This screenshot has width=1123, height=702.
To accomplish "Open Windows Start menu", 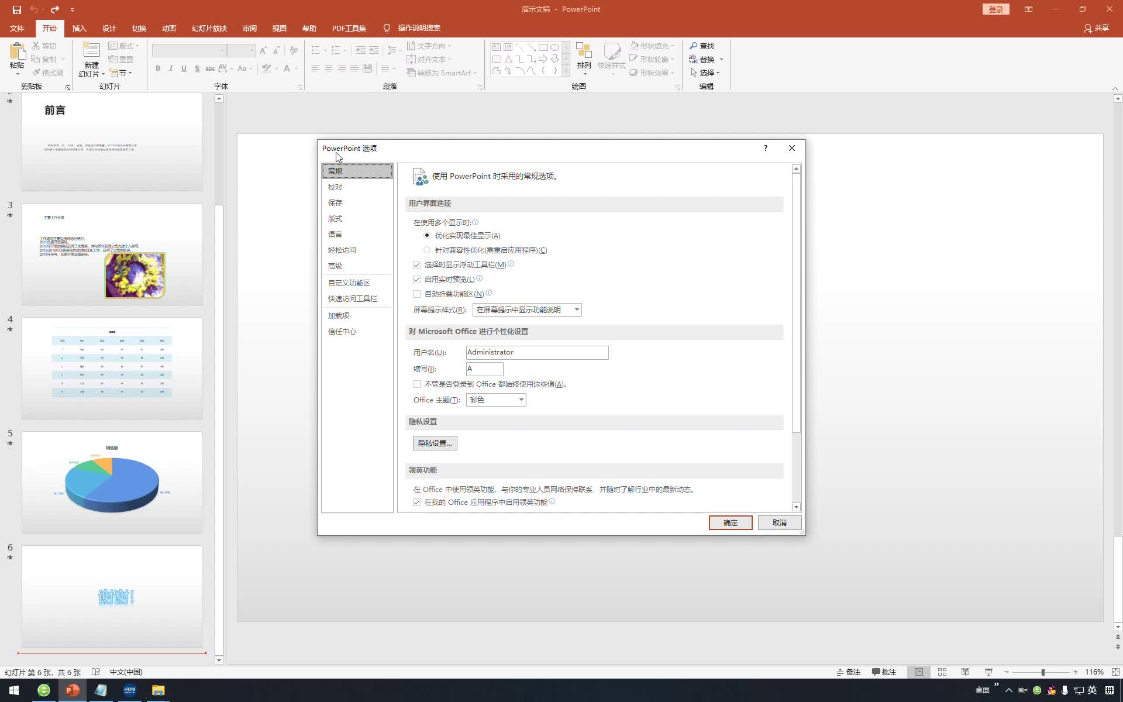I will click(x=14, y=690).
